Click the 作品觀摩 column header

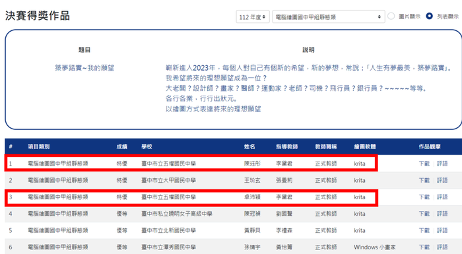[430, 146]
